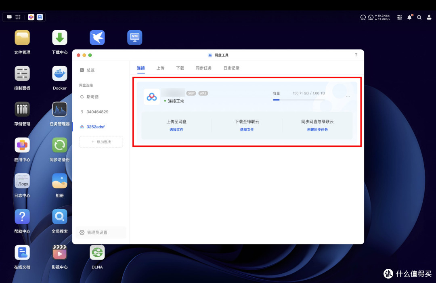This screenshot has width=436, height=283.
Task: Open the user account icon
Action: coord(429,17)
